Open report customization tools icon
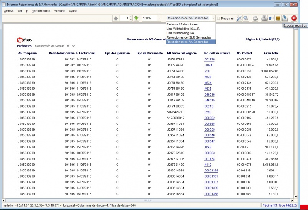308x210 pixels. tap(239, 18)
